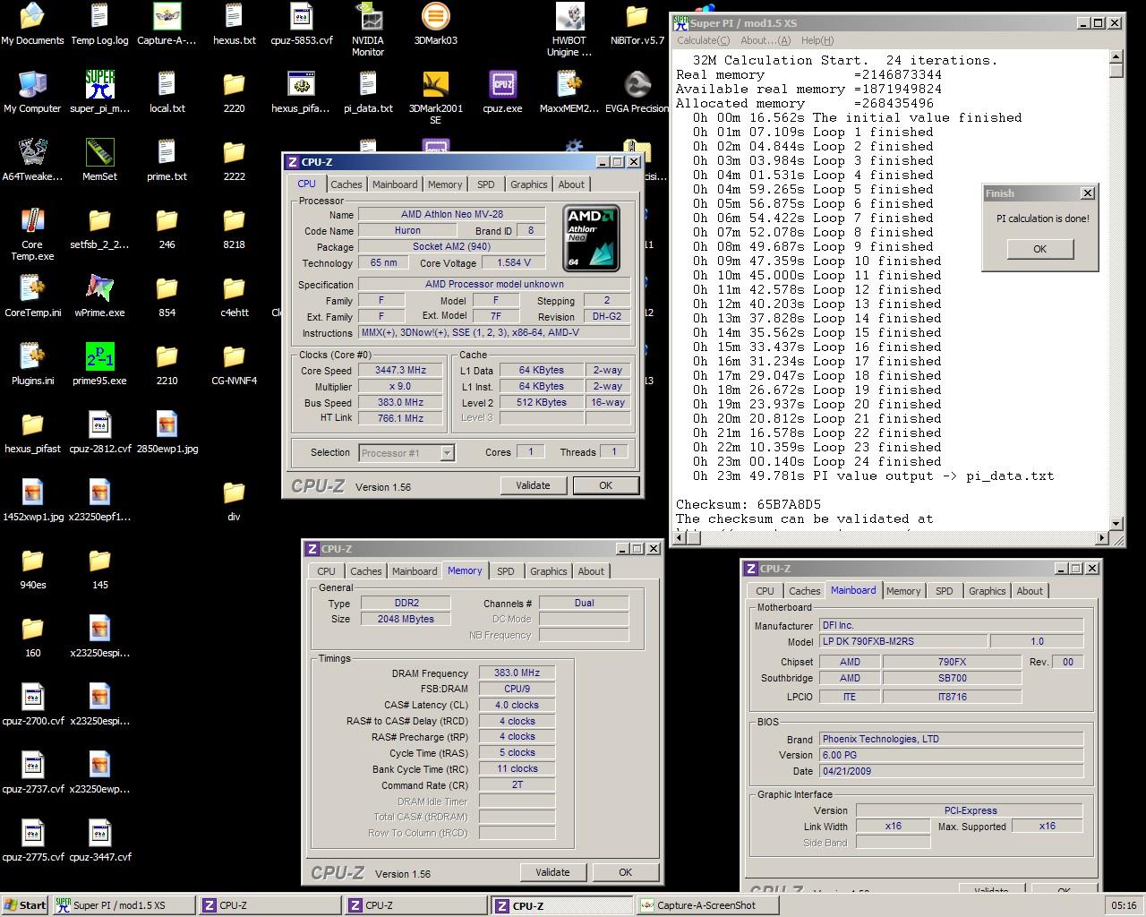
Task: Launch cpuz.exe desktop icon
Action: tap(502, 93)
